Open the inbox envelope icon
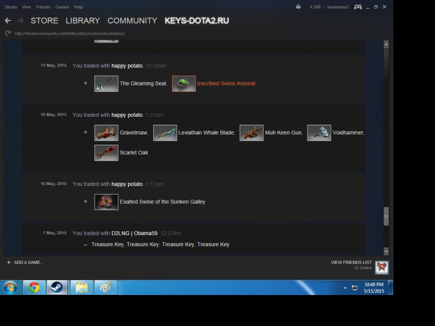This screenshot has height=326, width=435. [298, 7]
